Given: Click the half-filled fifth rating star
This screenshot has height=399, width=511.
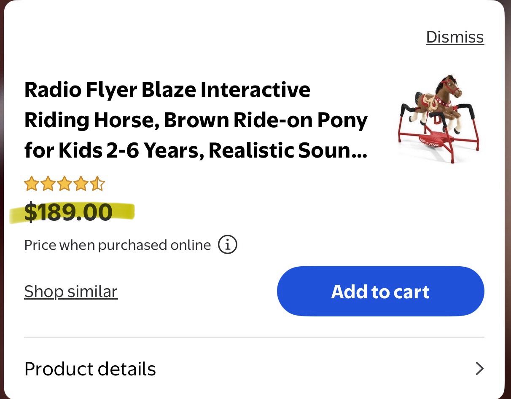Looking at the screenshot, I should pos(97,184).
